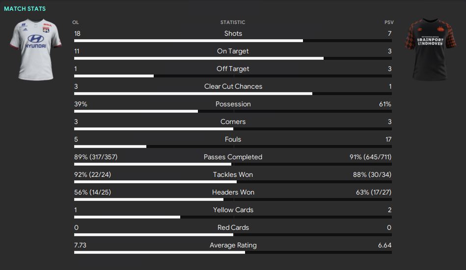The width and height of the screenshot is (466, 270).
Task: Click the Possession comparison bar
Action: coord(233,111)
